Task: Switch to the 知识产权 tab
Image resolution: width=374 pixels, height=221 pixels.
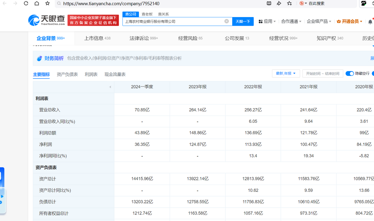Action: click(330, 38)
